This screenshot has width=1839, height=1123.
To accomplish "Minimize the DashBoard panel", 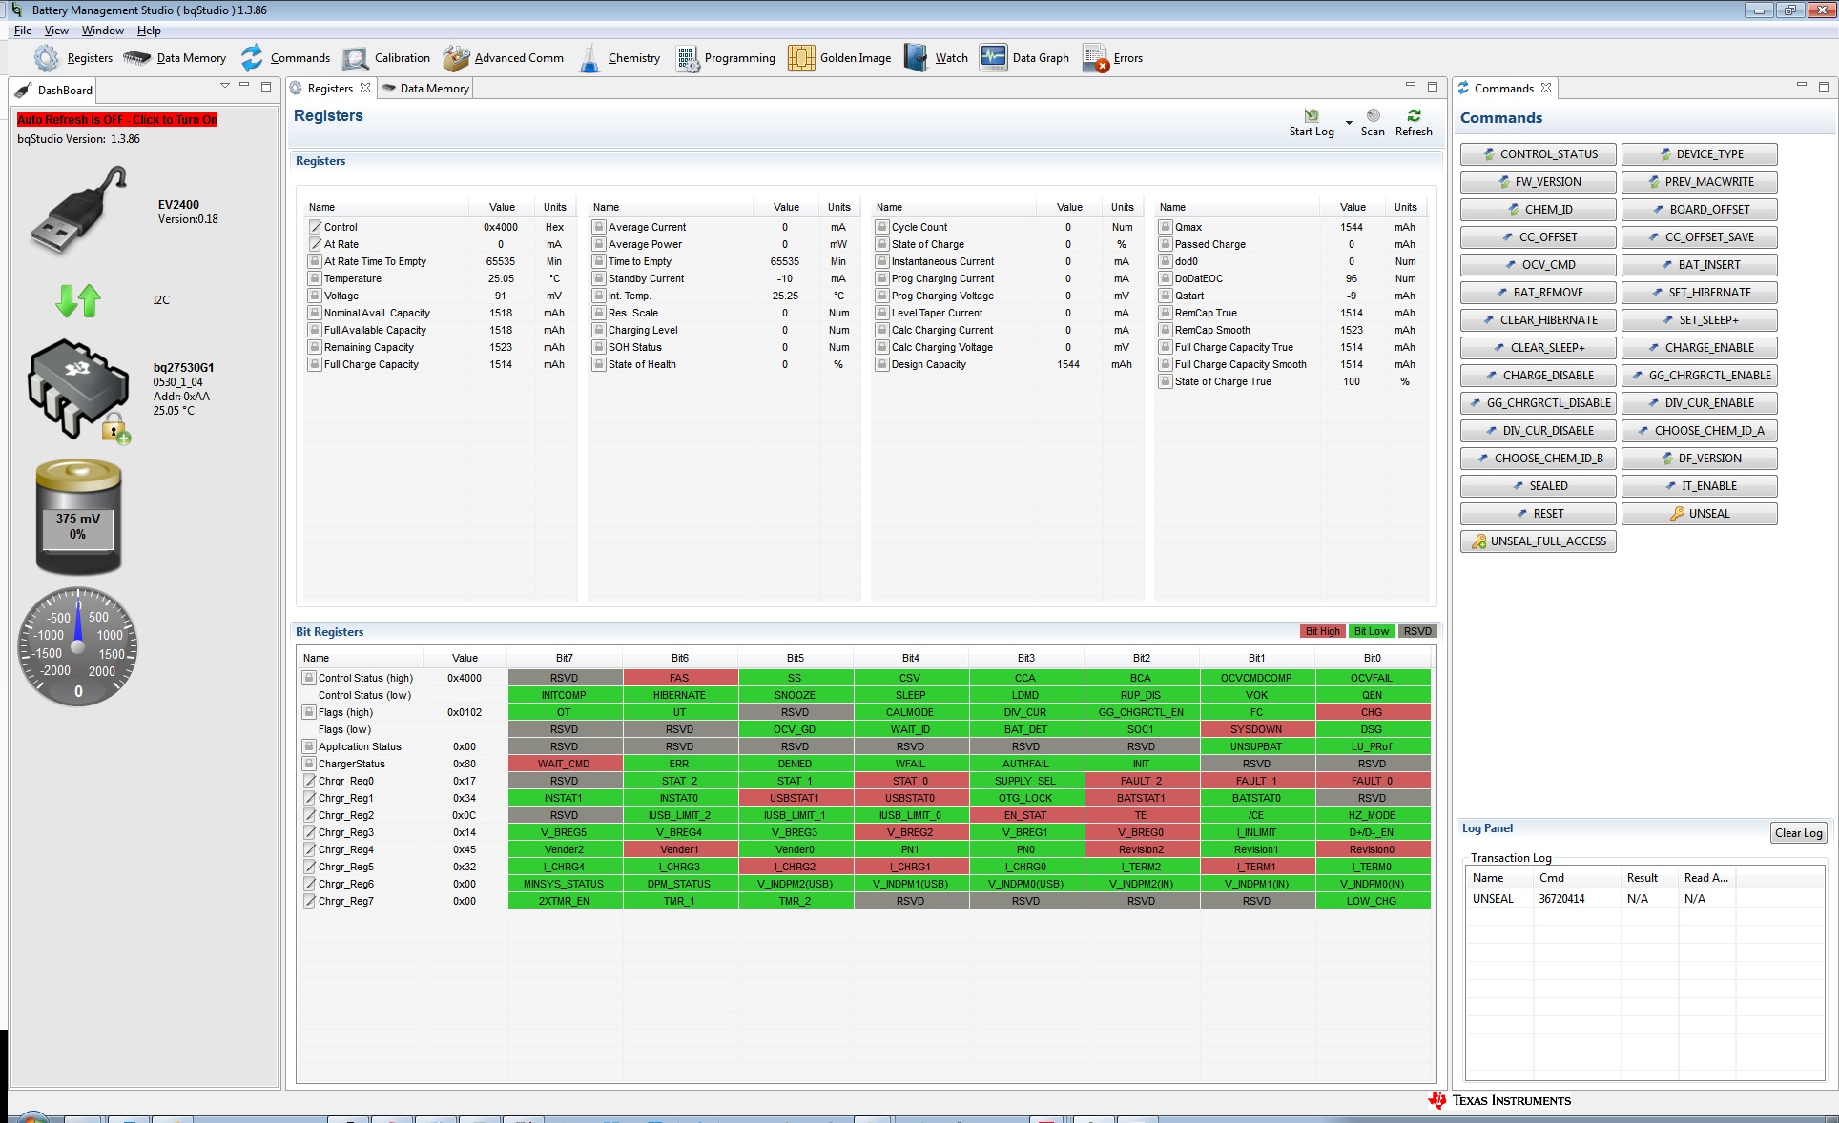I will pos(244,86).
